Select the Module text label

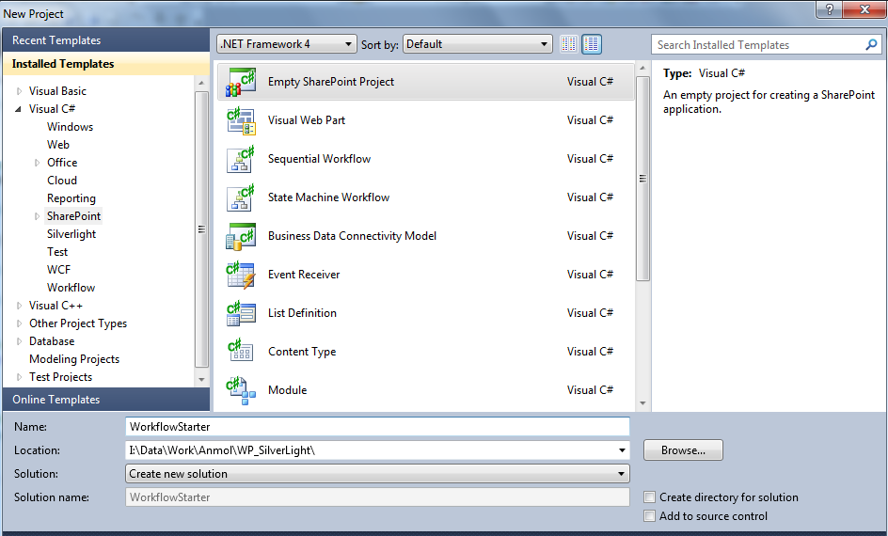coord(287,390)
